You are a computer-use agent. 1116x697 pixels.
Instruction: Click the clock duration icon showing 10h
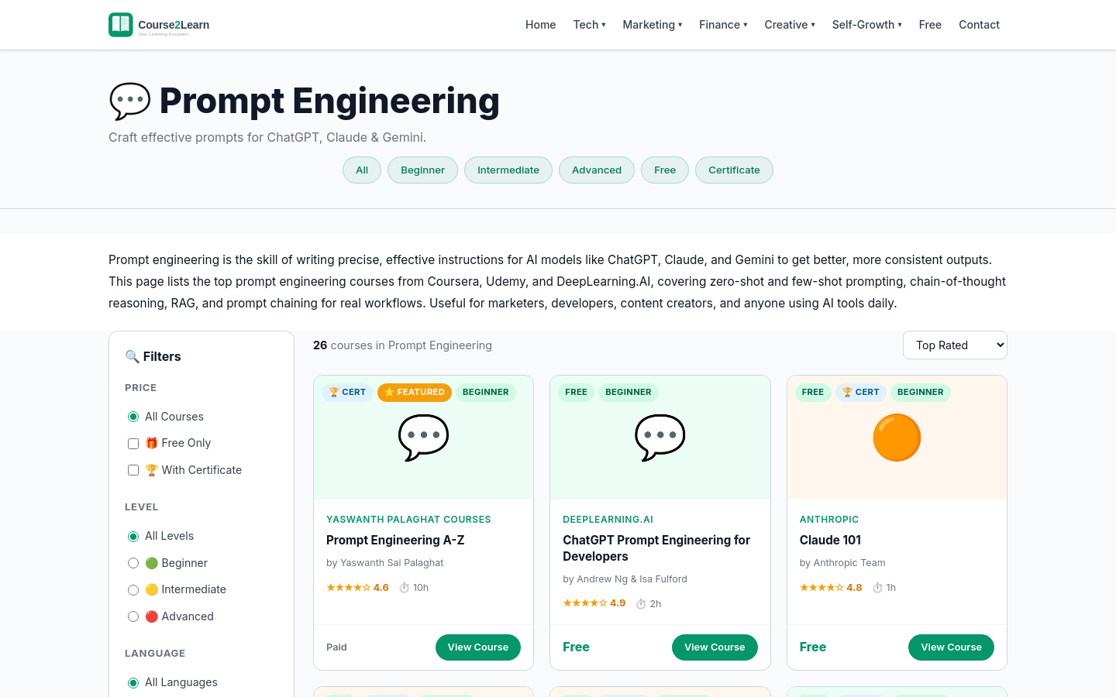(405, 588)
